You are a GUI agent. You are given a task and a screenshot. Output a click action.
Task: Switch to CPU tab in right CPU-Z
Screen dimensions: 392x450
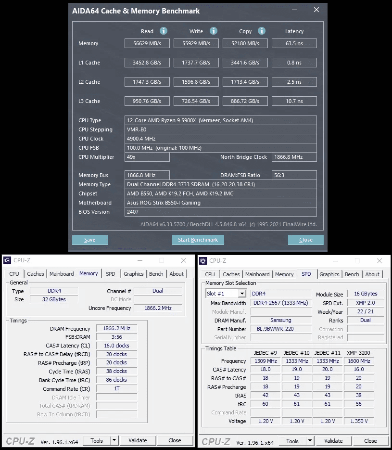210,274
